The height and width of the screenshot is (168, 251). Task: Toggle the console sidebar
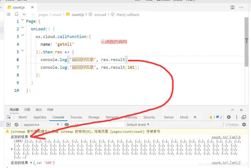(8, 125)
